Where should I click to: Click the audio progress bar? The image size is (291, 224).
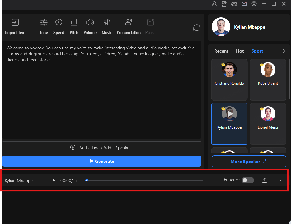[x=145, y=180]
